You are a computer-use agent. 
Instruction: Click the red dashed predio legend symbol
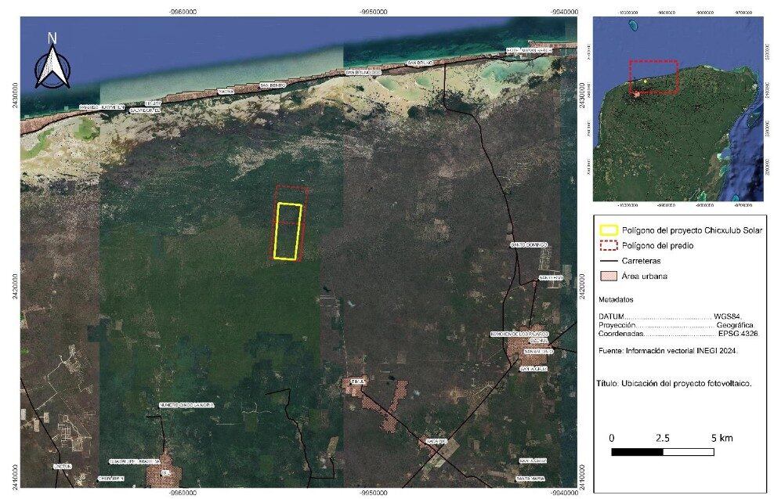pyautogui.click(x=608, y=245)
